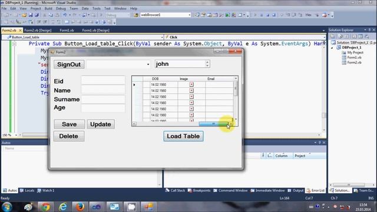
Task: Click grid horizontal scrollbar left arrow
Action: (134, 124)
